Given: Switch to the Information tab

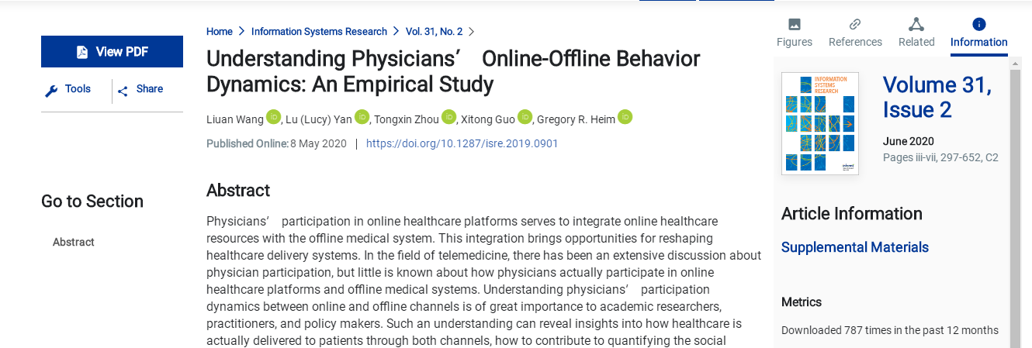Looking at the screenshot, I should click(x=978, y=33).
